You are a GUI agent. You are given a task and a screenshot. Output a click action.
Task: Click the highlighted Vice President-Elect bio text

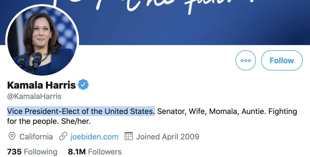click(x=81, y=111)
